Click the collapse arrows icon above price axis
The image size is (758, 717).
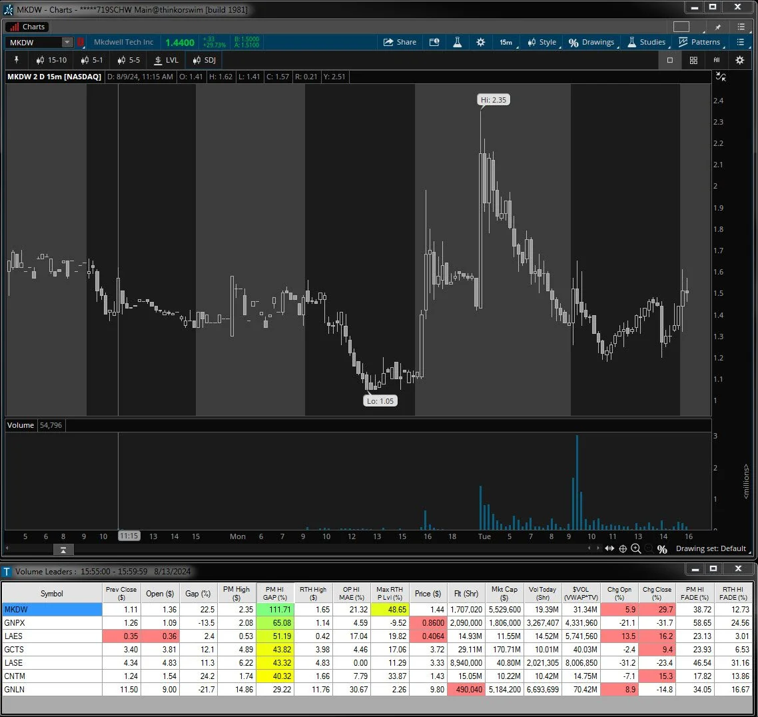point(721,77)
